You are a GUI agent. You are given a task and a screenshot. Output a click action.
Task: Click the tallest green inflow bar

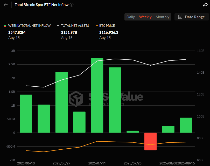pyautogui.click(x=97, y=95)
